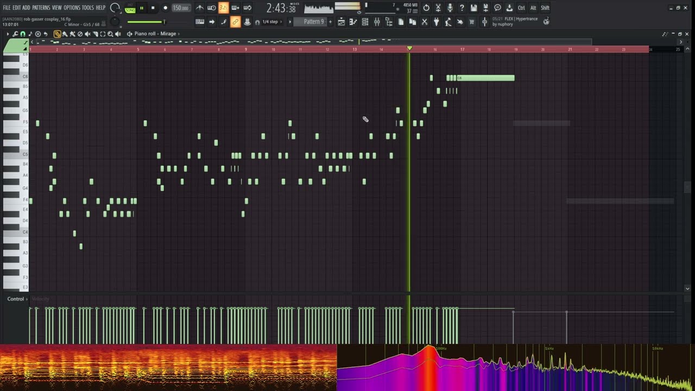Click the Ctrl modifier button
The width and height of the screenshot is (695, 391).
point(521,8)
